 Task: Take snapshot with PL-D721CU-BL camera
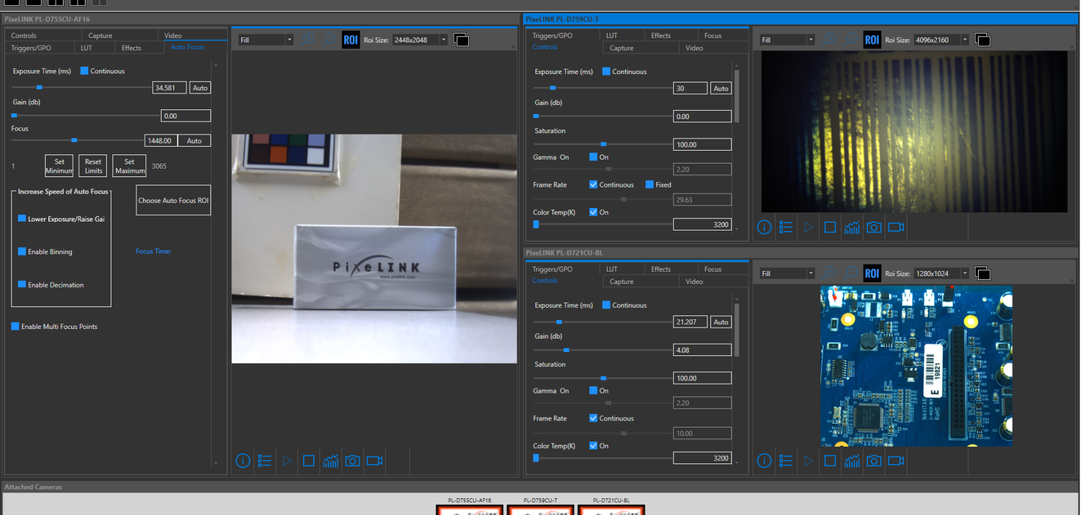pos(874,461)
